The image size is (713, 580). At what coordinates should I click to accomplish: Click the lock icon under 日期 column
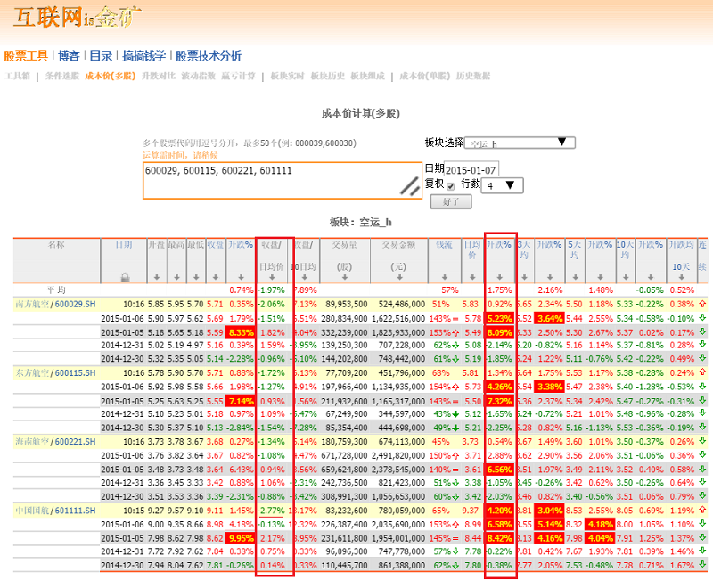[x=125, y=277]
